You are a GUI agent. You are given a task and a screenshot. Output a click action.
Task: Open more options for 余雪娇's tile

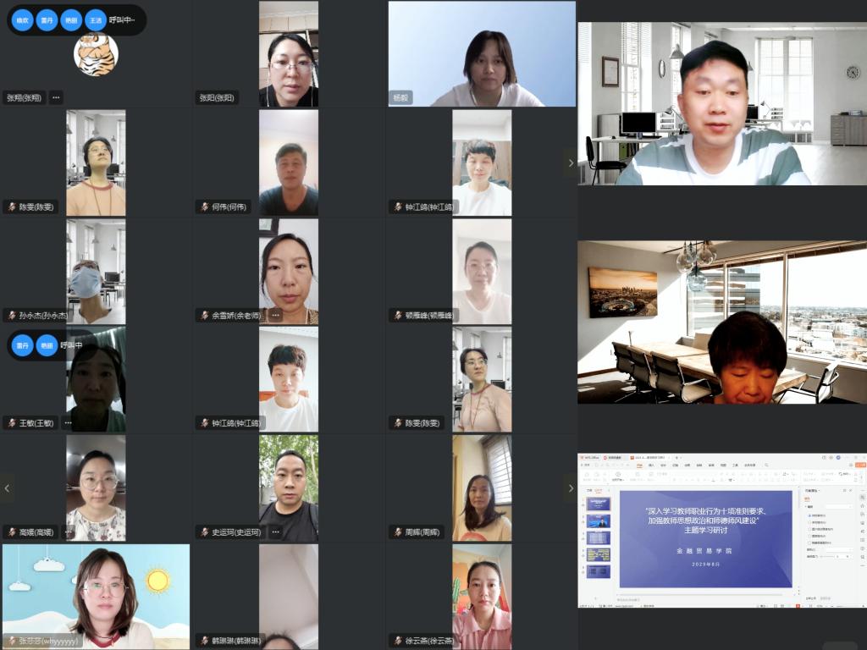coord(274,315)
